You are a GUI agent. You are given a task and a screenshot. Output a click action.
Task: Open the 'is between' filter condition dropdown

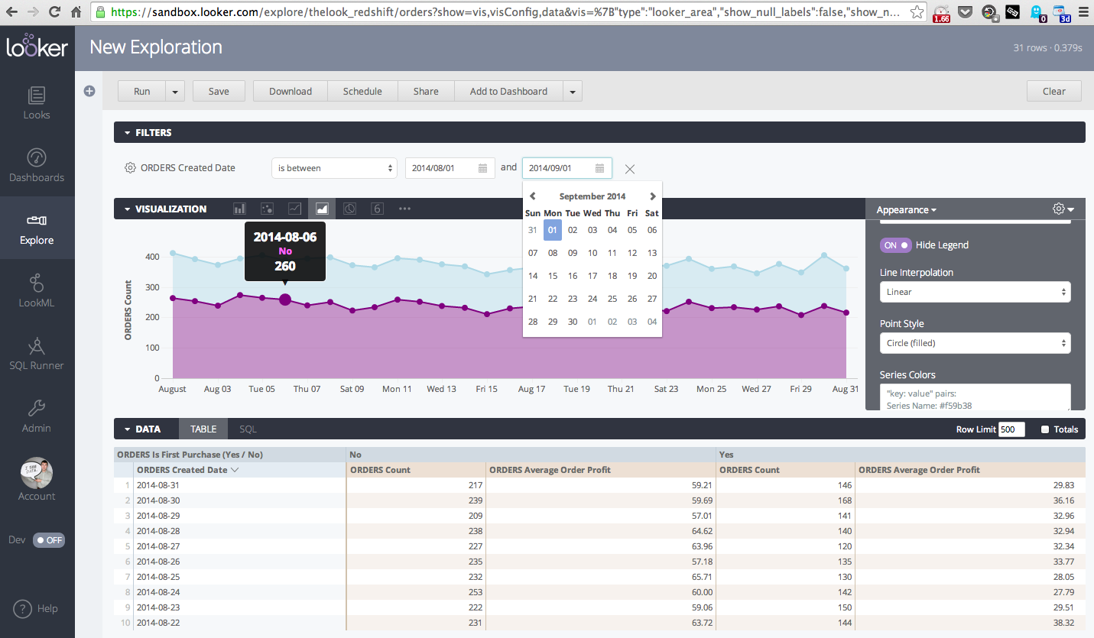tap(334, 168)
